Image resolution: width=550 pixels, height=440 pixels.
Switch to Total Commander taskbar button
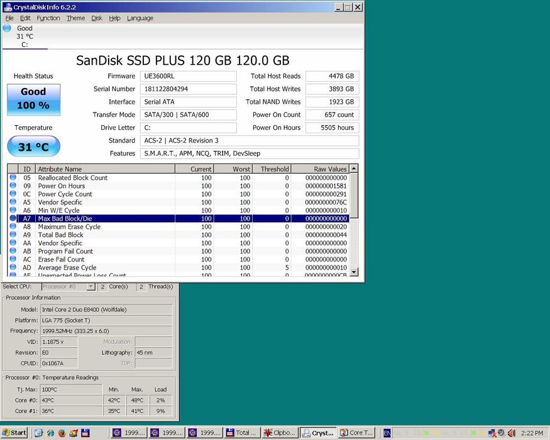pos(242,432)
